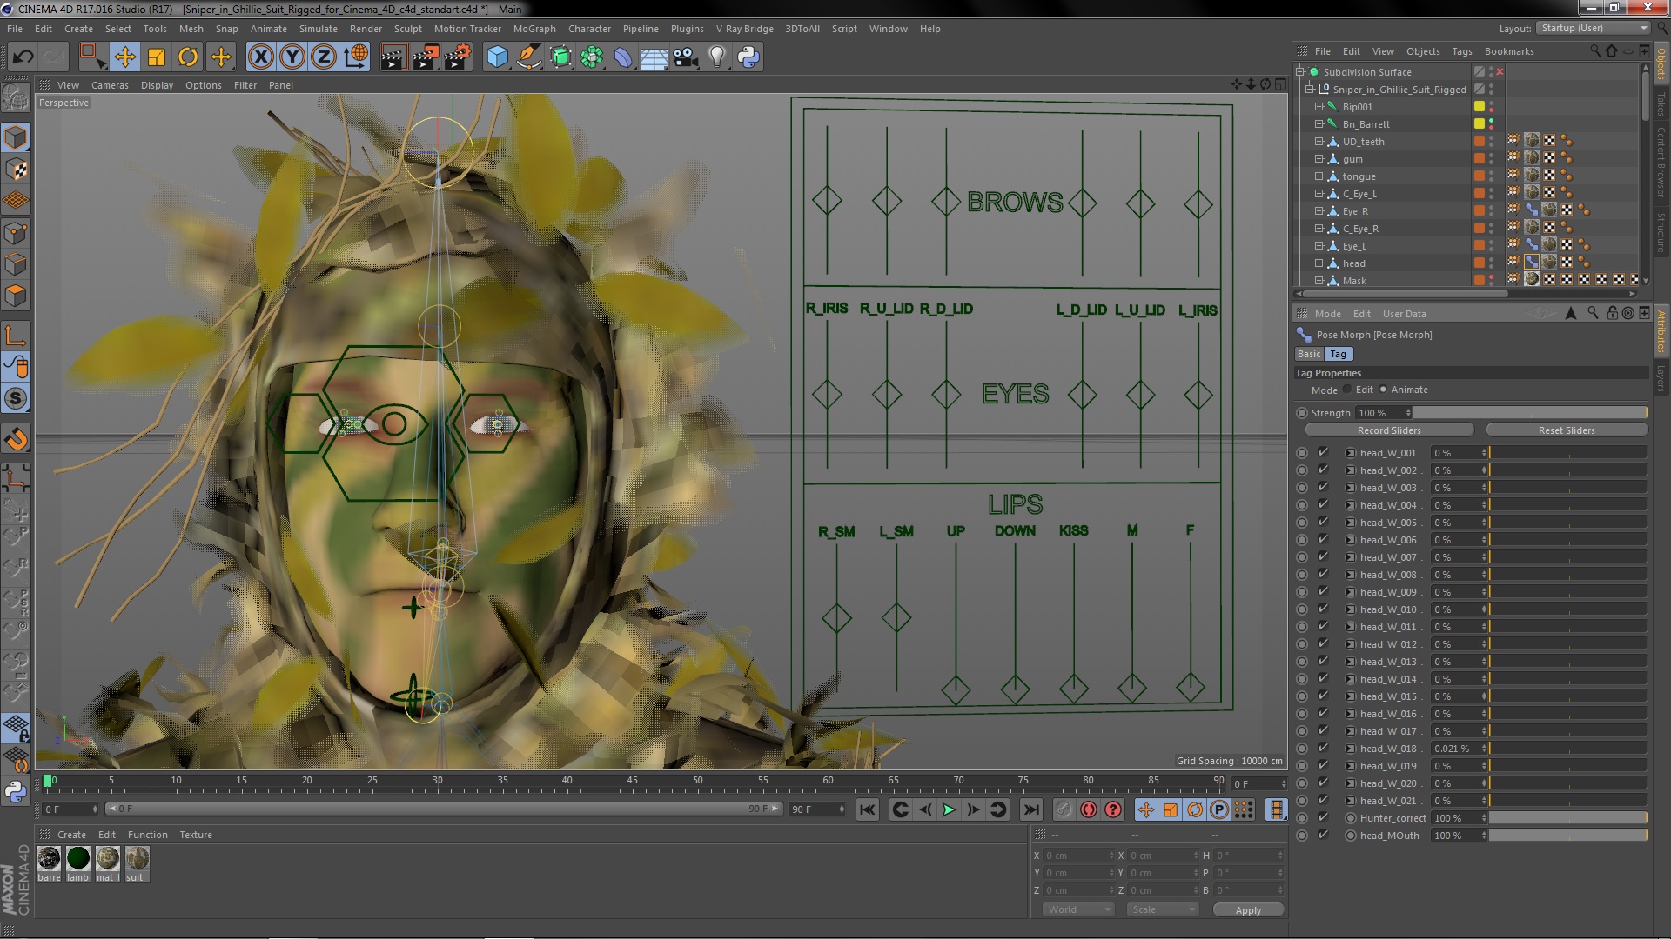Add a camera object icon
This screenshot has height=939, width=1671.
(686, 57)
